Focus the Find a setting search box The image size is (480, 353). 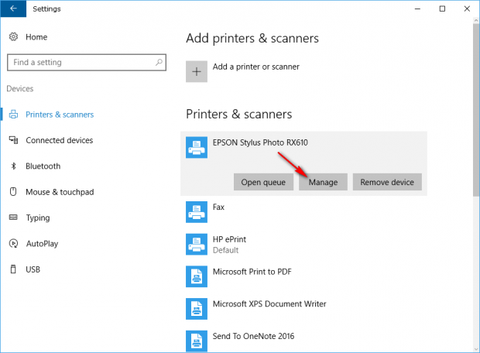pos(87,63)
